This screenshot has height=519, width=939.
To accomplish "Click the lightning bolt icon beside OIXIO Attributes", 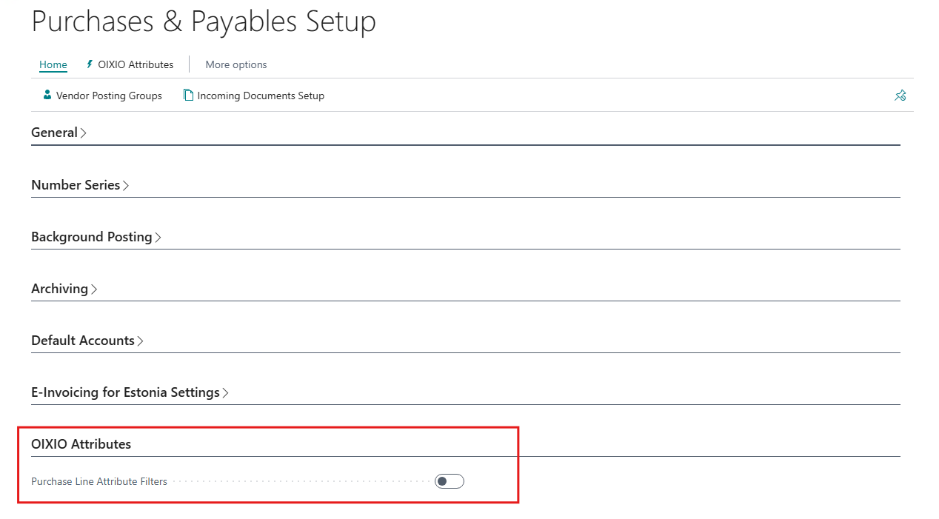I will (x=90, y=64).
